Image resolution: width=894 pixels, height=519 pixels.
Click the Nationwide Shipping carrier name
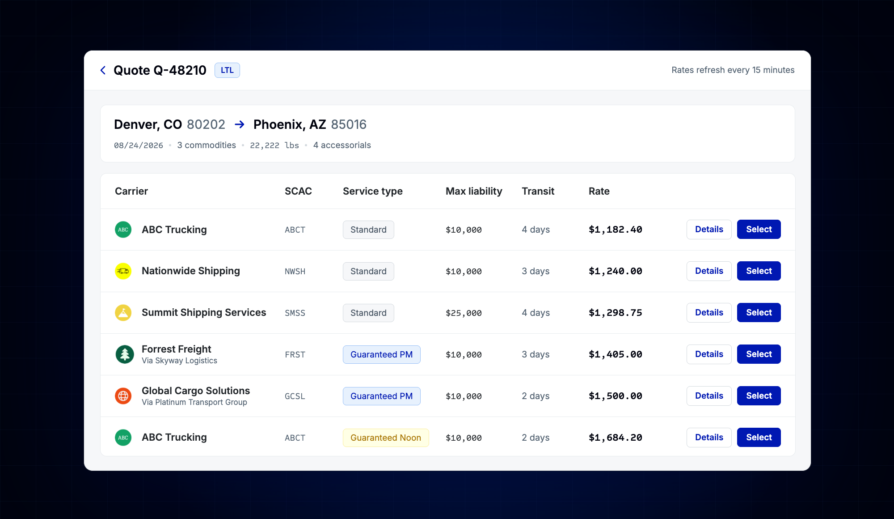(191, 271)
